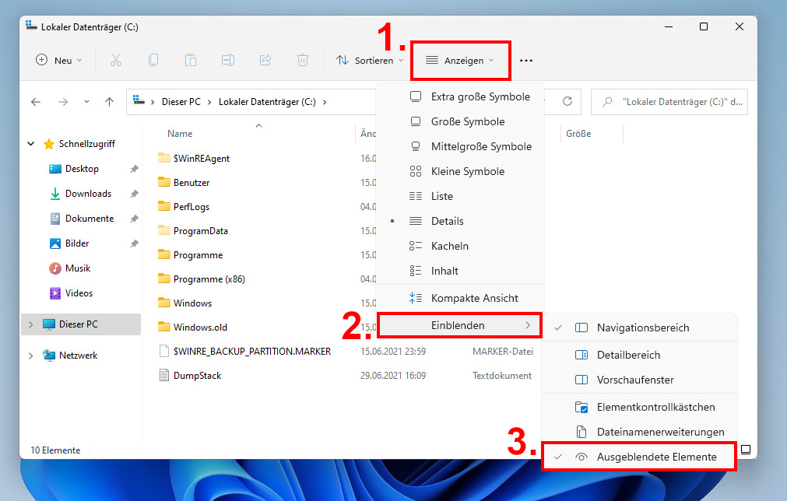Open the Anzeigen view dropdown

point(460,60)
